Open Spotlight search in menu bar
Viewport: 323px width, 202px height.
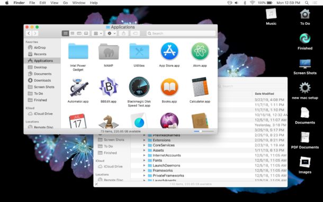307,3
